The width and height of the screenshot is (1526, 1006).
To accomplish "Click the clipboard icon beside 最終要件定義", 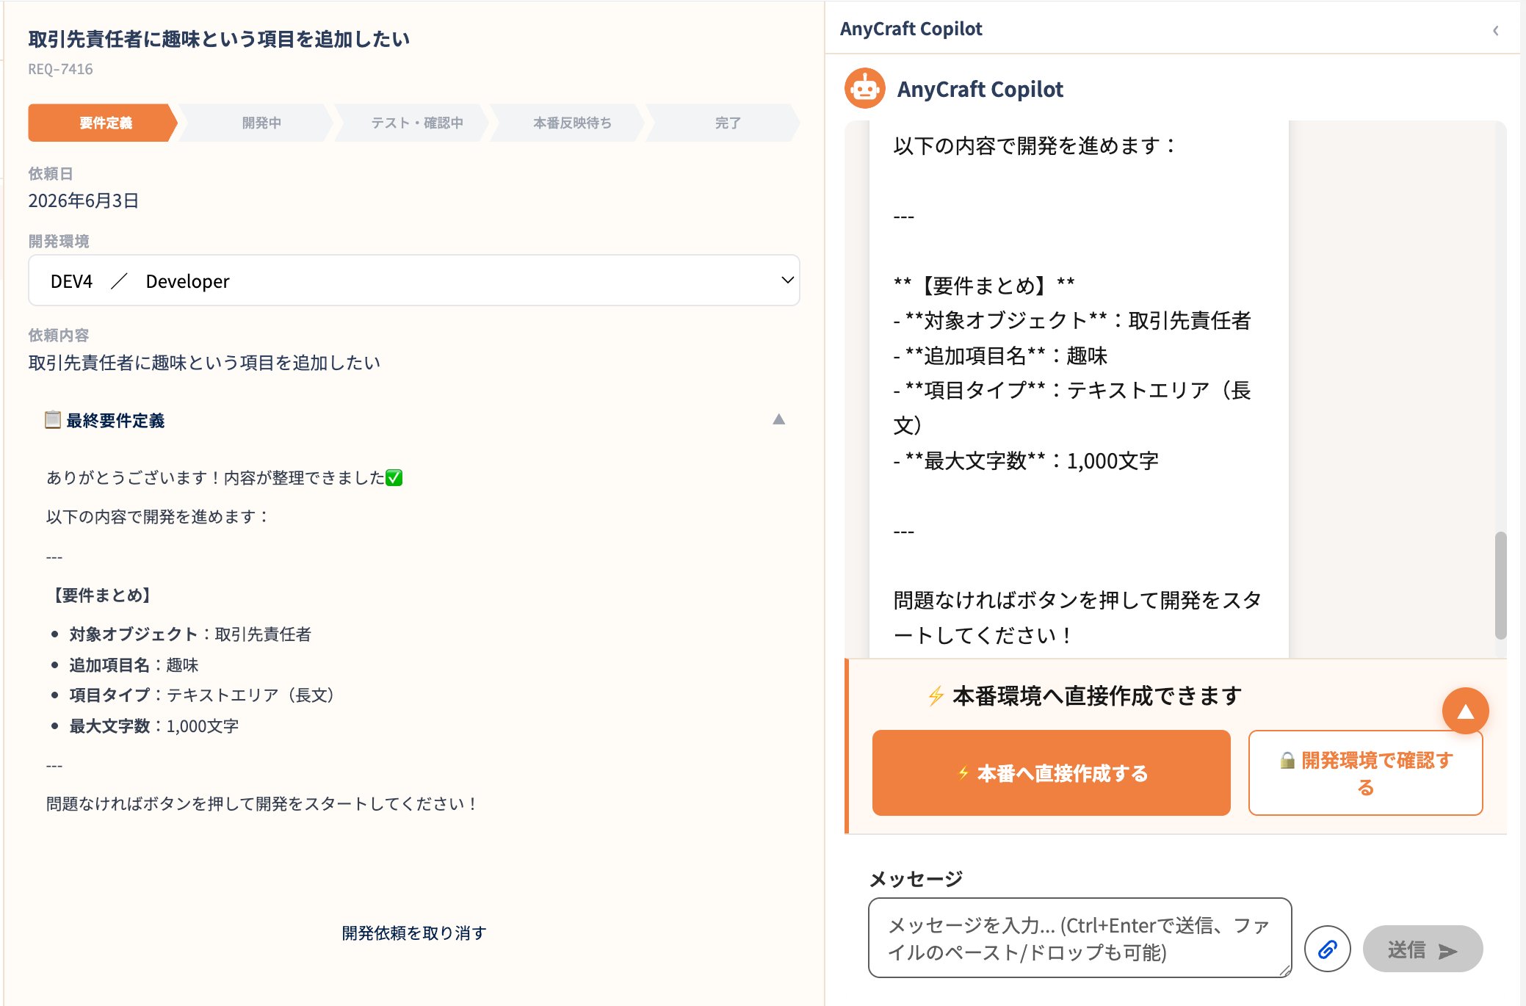I will (53, 420).
